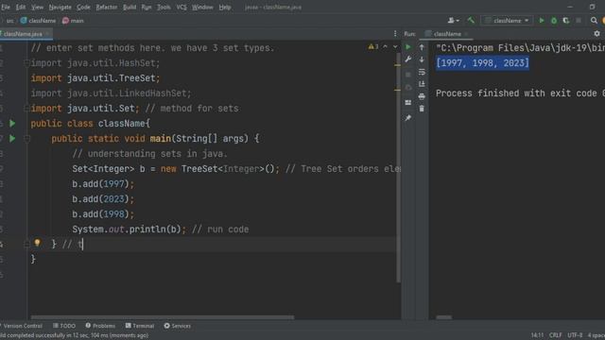Screen dimensions: 605x340
Task: Print console output using the printer icon
Action: [x=422, y=96]
